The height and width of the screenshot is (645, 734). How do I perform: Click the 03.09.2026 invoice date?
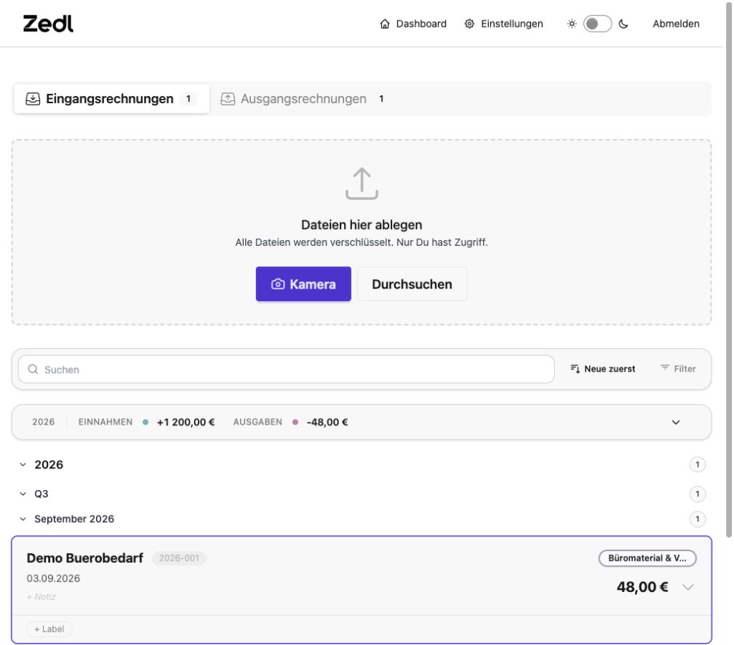point(53,578)
